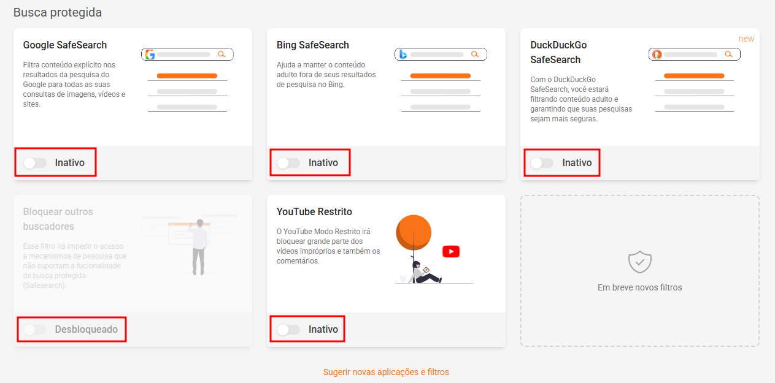Click the DuckDuckGo logo in search illustration
Screen dimensions: 775x383
pyautogui.click(x=657, y=55)
